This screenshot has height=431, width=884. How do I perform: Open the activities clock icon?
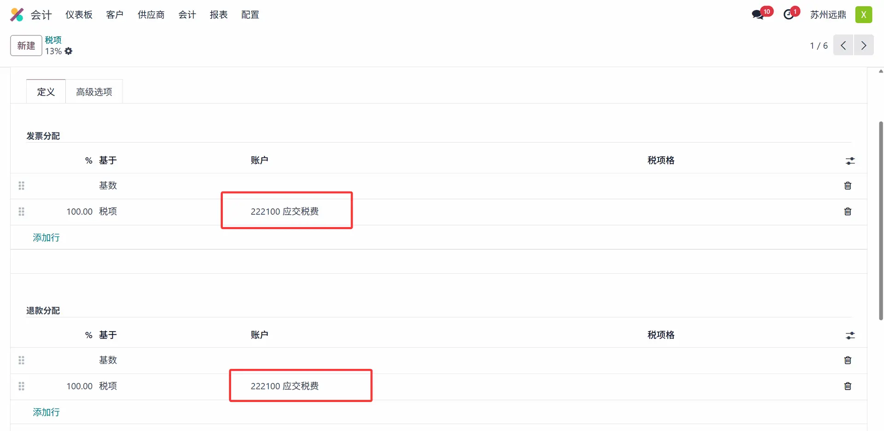[789, 15]
